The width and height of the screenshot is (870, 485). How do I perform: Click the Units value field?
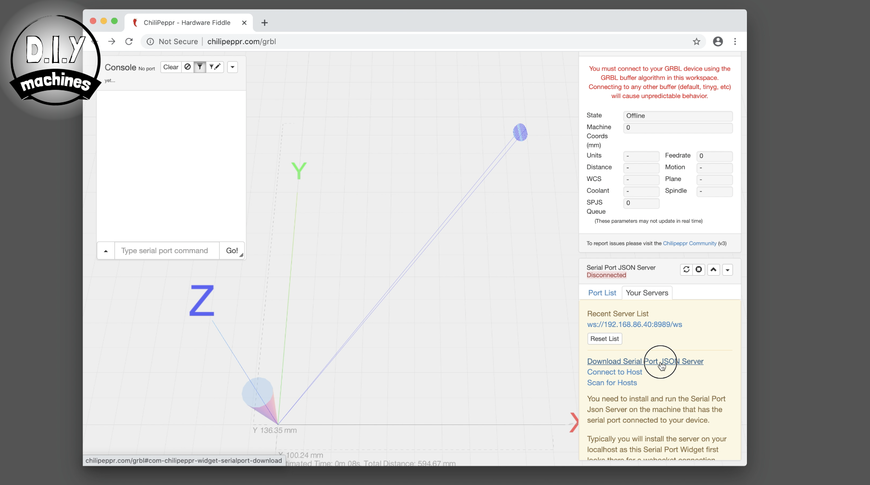coord(641,156)
